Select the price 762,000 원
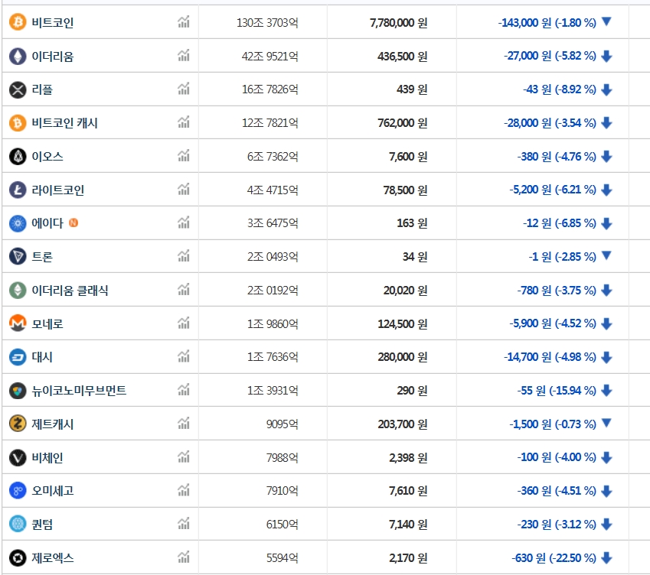The height and width of the screenshot is (575, 650). [x=403, y=123]
